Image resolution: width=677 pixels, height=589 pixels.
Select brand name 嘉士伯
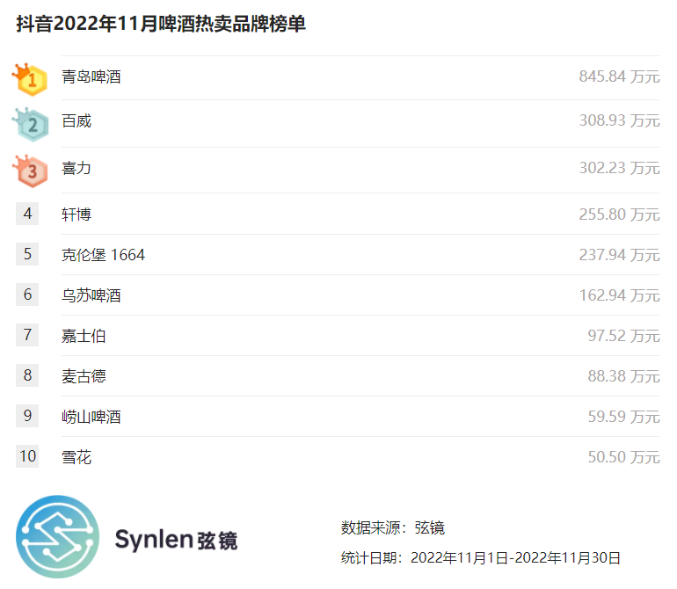(84, 336)
